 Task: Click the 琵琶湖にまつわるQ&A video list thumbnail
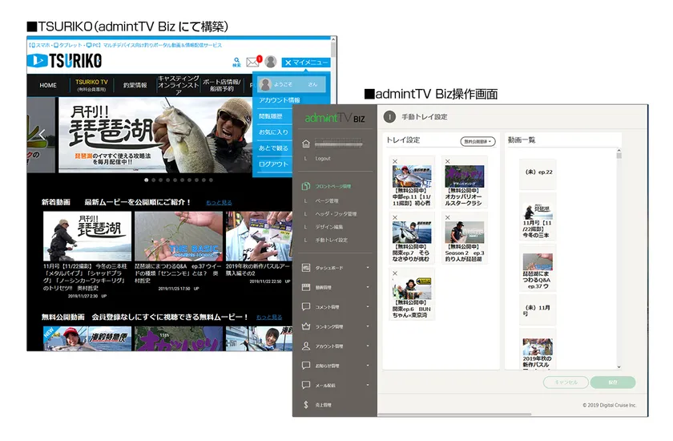pyautogui.click(x=538, y=261)
